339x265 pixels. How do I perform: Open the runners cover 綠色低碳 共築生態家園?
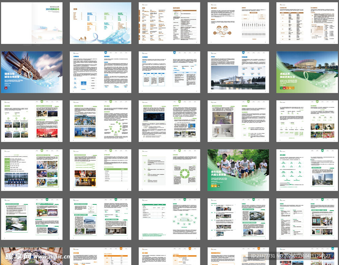[238, 170]
